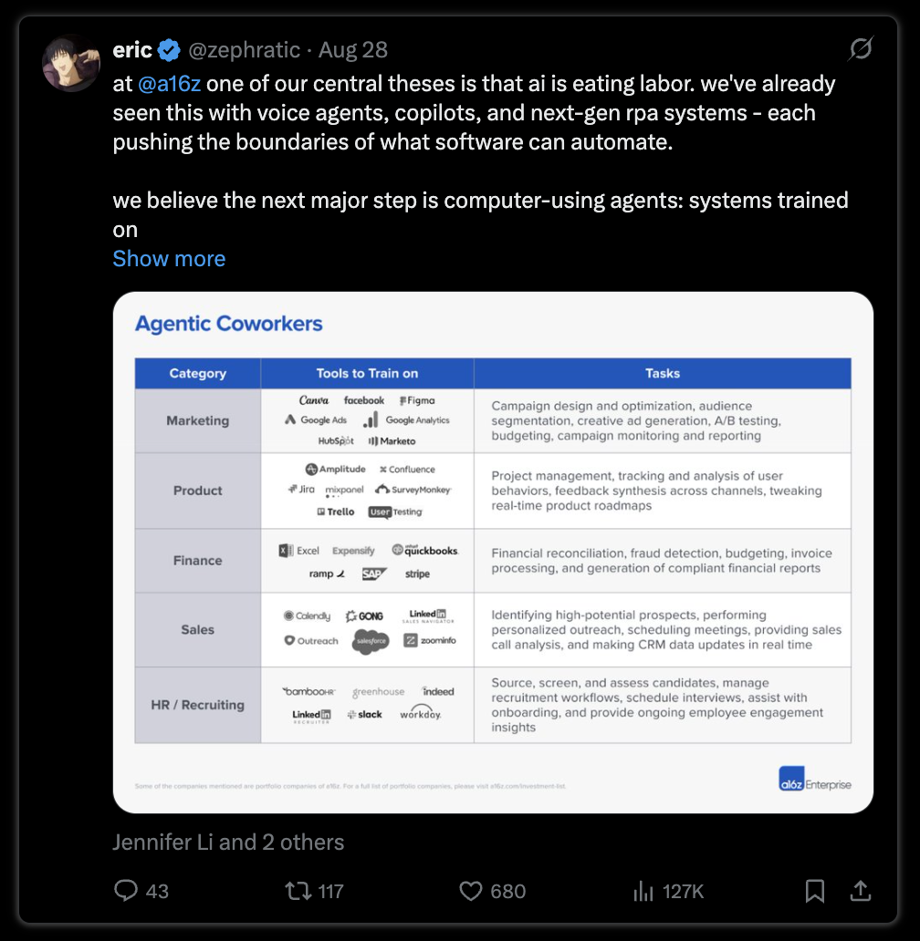Click the Jennifer Li and 2 others tag

tap(228, 842)
